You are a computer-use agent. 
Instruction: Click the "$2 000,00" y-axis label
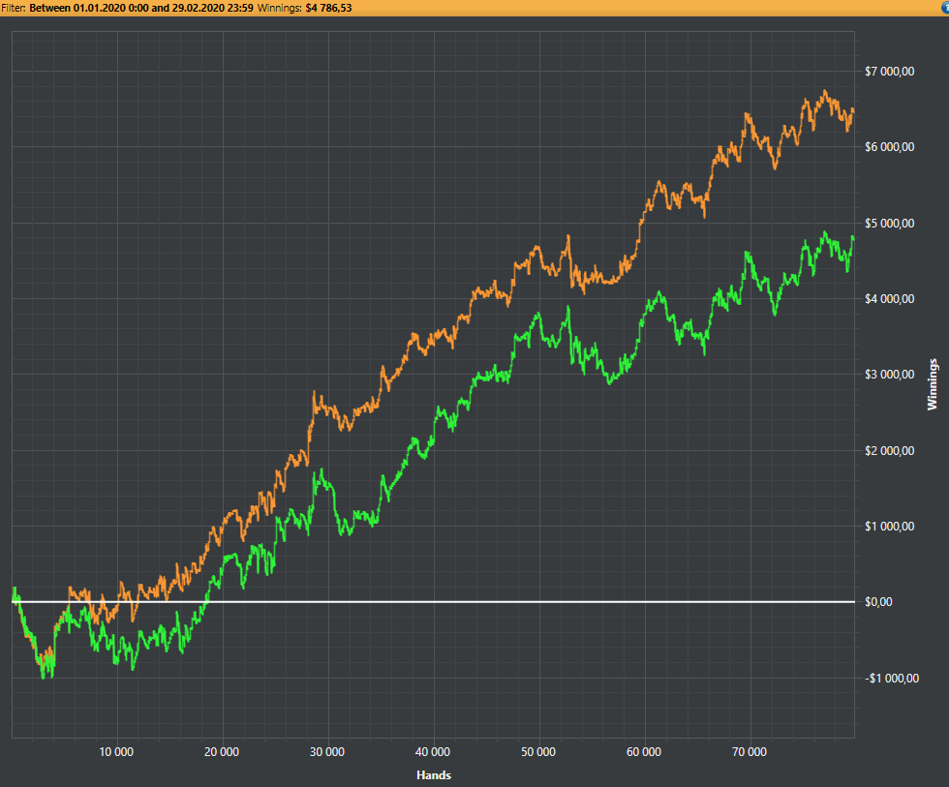click(889, 451)
